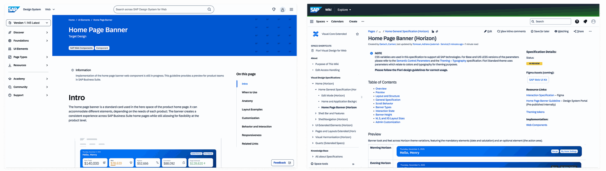
Task: Click the Community icon in sidebar
Action: (10, 87)
